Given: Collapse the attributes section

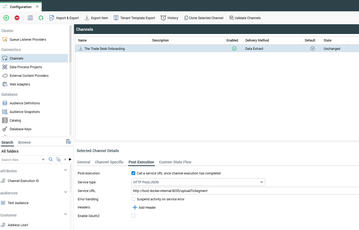Looking at the screenshot, I should tap(65, 170).
